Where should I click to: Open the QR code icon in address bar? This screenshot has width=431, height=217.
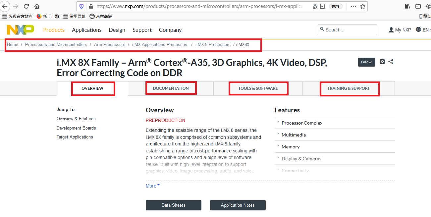pyautogui.click(x=315, y=6)
